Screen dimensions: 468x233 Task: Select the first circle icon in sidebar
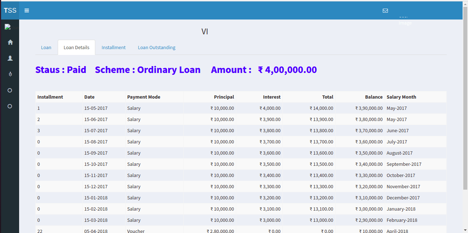pyautogui.click(x=10, y=90)
